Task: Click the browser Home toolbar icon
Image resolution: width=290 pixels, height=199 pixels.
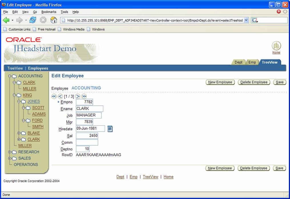Action: click(x=53, y=20)
